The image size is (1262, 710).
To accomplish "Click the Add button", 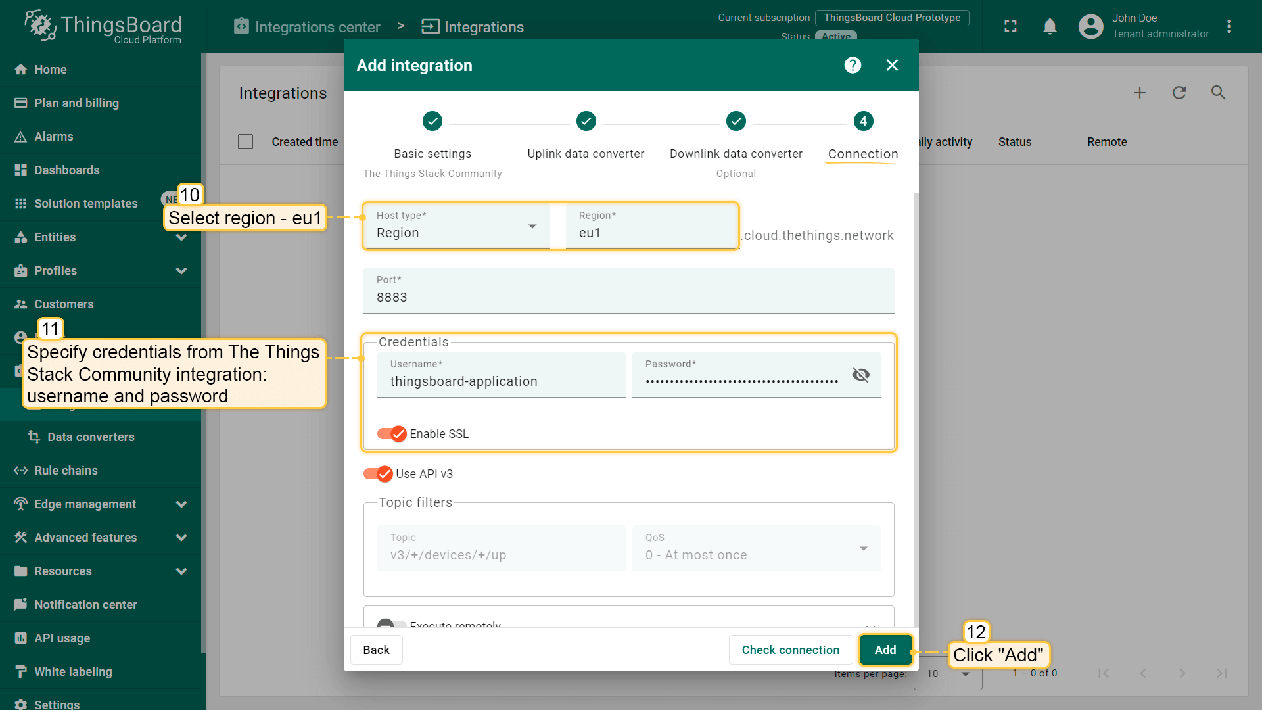I will pos(885,650).
